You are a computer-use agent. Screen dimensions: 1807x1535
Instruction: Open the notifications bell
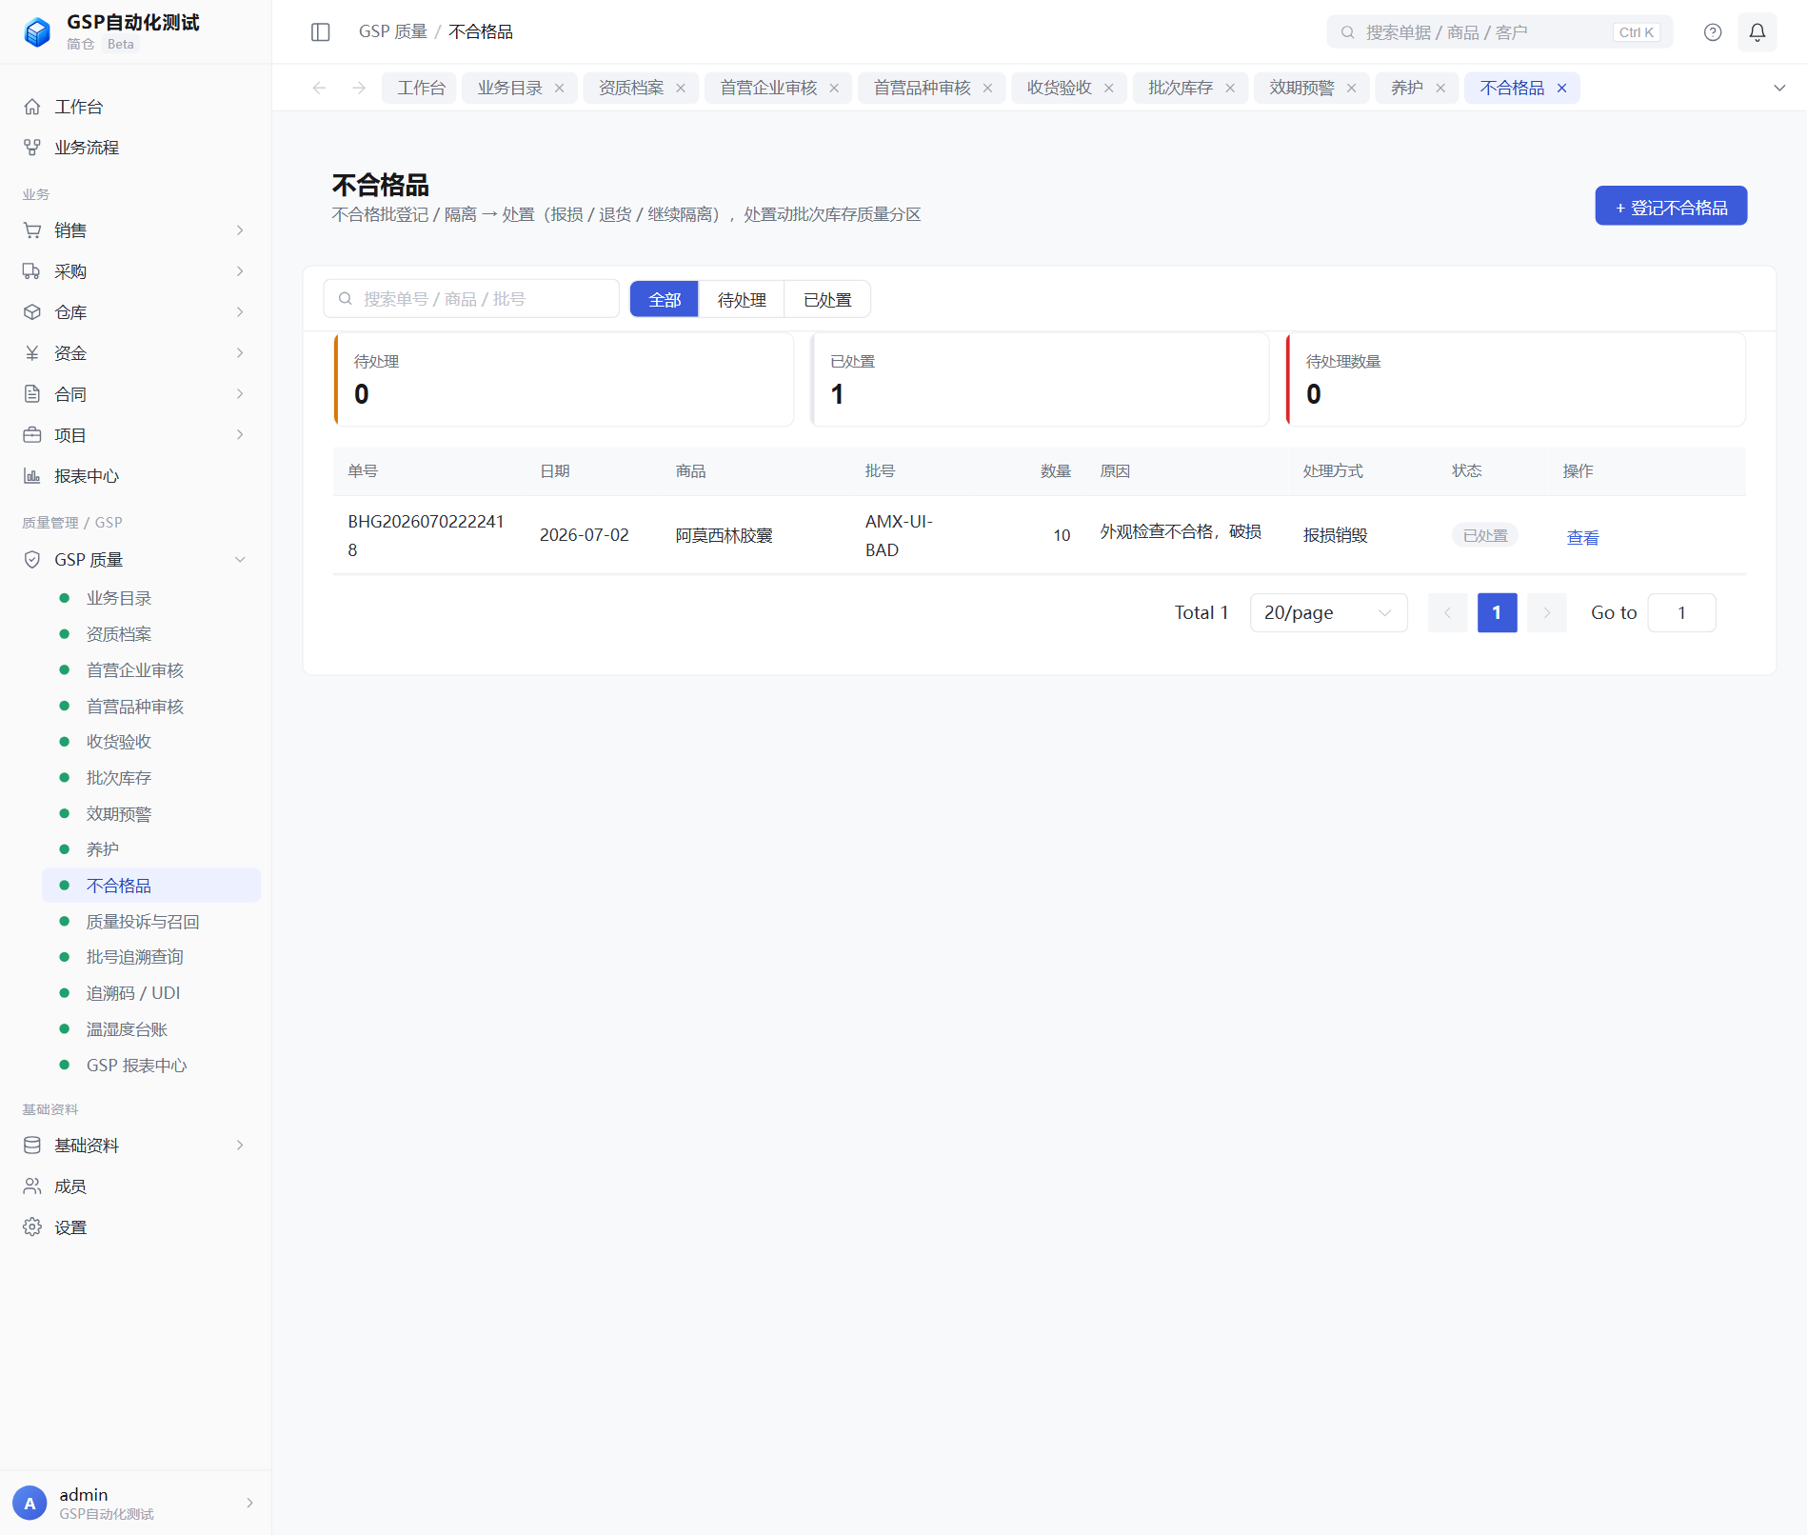(1757, 32)
